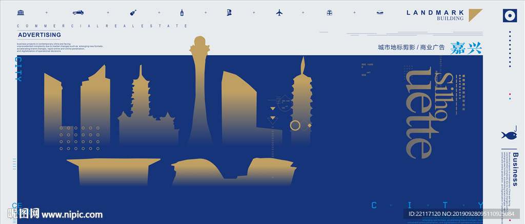The image size is (525, 224).
Task: Select the car icon
Action: click(78, 13)
